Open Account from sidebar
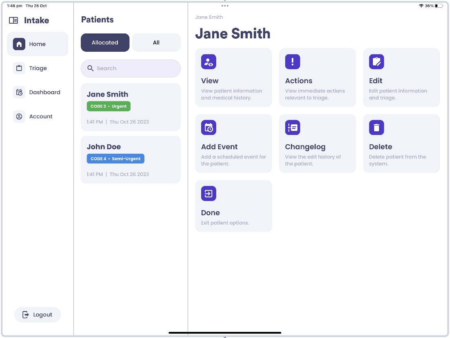The width and height of the screenshot is (450, 338). tap(38, 116)
